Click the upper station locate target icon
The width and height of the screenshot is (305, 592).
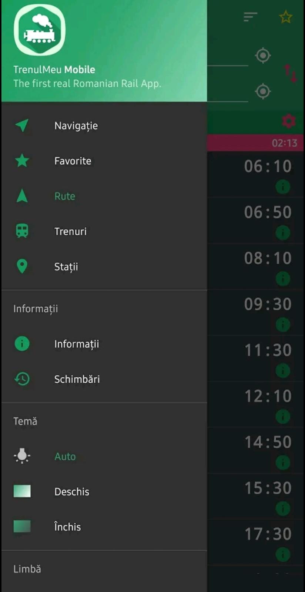pos(263,55)
